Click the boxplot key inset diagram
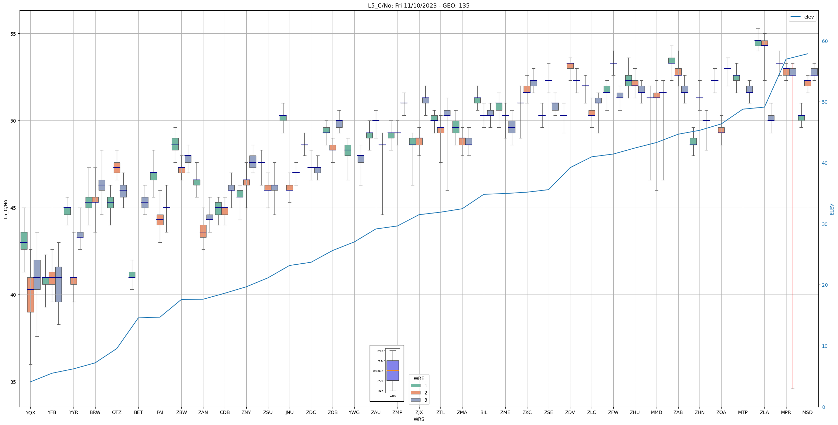 387,373
